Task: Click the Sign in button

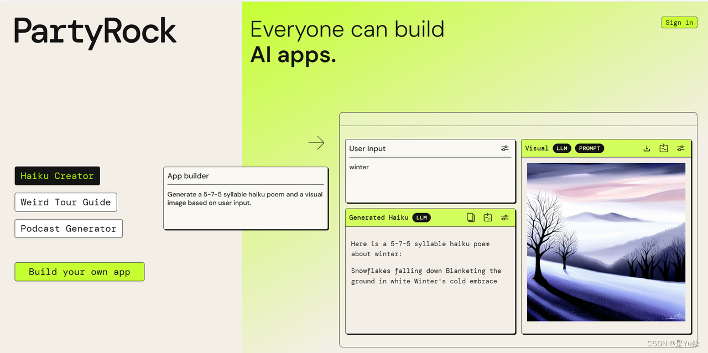Action: 679,23
